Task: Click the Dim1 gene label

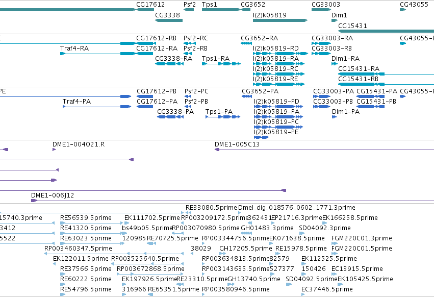Action: coord(339,15)
